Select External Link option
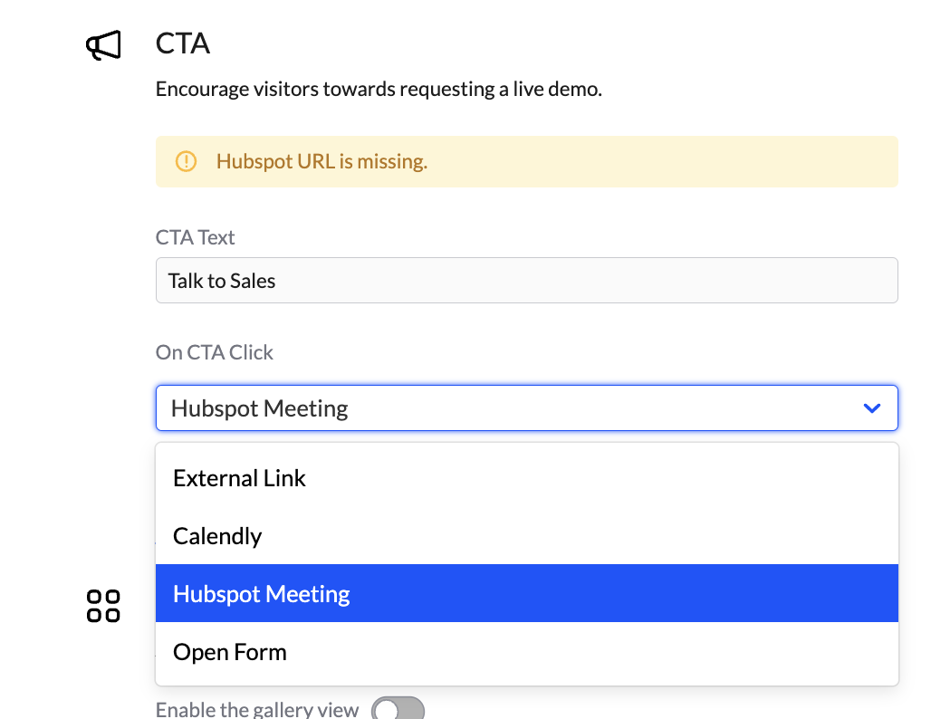The image size is (931, 719). pyautogui.click(x=527, y=478)
